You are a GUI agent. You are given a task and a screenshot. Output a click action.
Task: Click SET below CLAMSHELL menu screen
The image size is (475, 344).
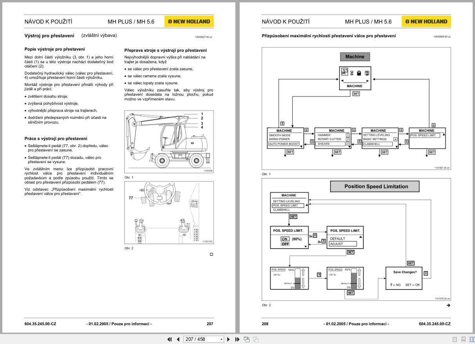(x=385, y=152)
